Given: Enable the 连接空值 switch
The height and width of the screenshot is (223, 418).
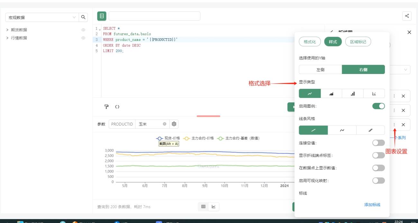Looking at the screenshot, I should coord(378,143).
